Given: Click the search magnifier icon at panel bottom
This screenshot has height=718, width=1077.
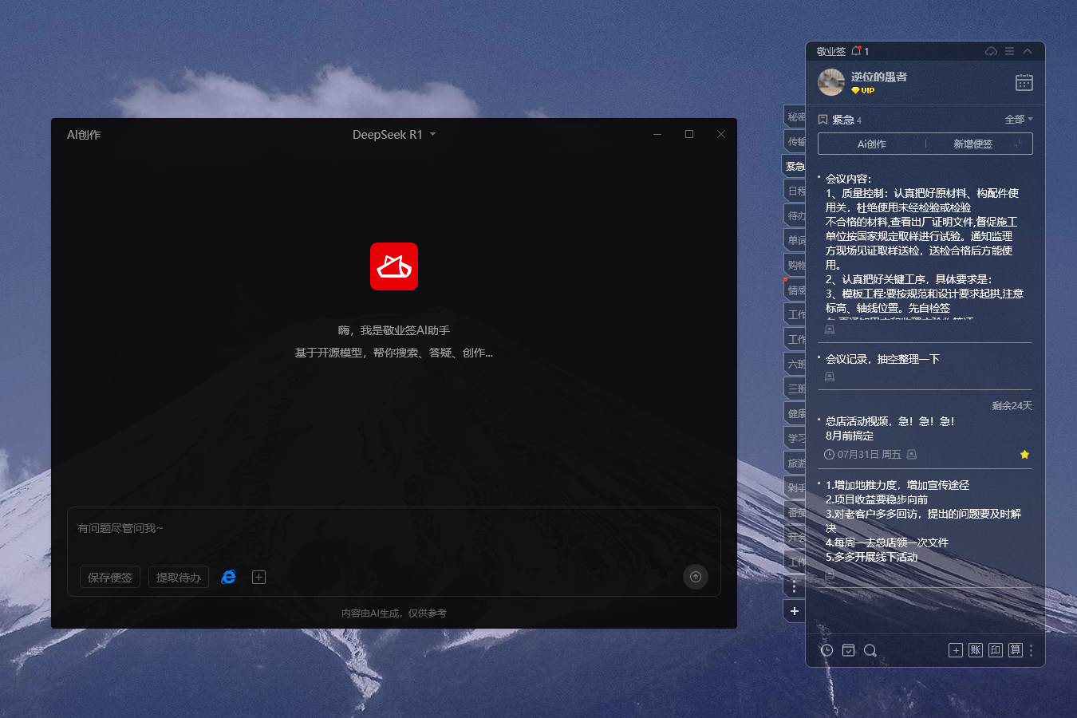Looking at the screenshot, I should 870,650.
